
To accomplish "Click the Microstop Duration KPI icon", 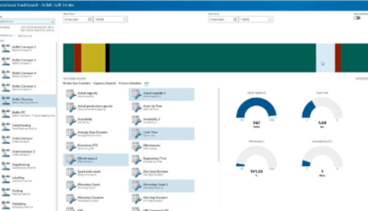I will tap(71, 199).
